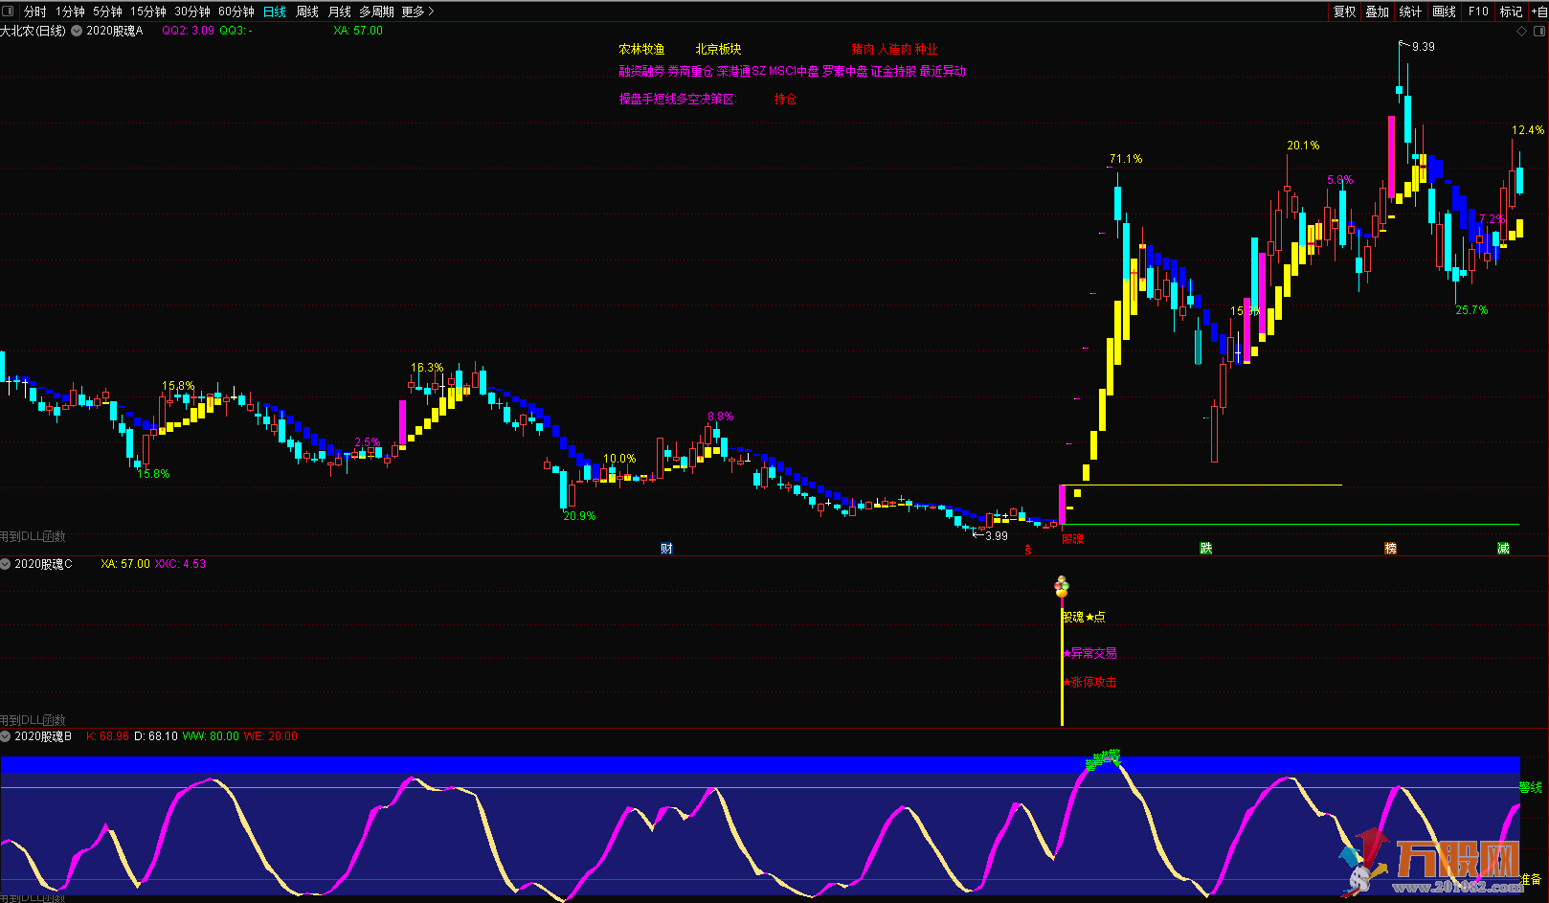Click the 20.1% gain label
The width and height of the screenshot is (1549, 903).
tap(1303, 146)
